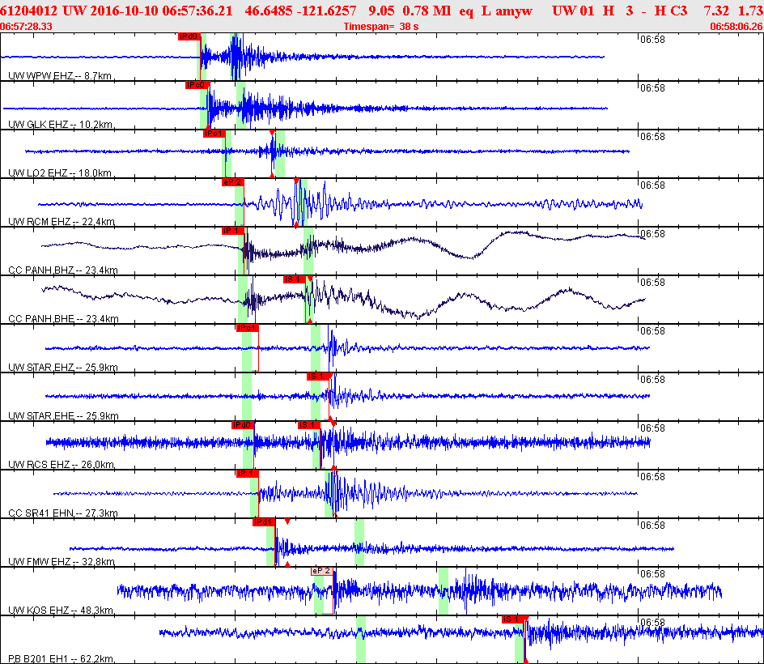Screen dimensions: 764x664
Task: Click the iPd0 pick flag on WPW trace
Action: (189, 36)
